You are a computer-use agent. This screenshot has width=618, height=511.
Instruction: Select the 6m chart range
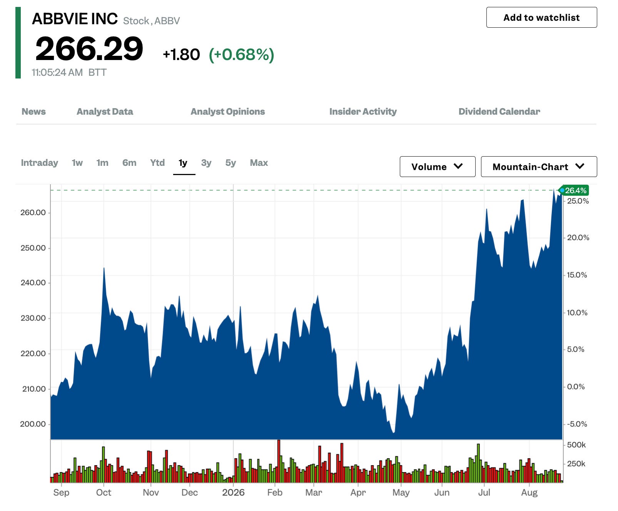pos(129,163)
